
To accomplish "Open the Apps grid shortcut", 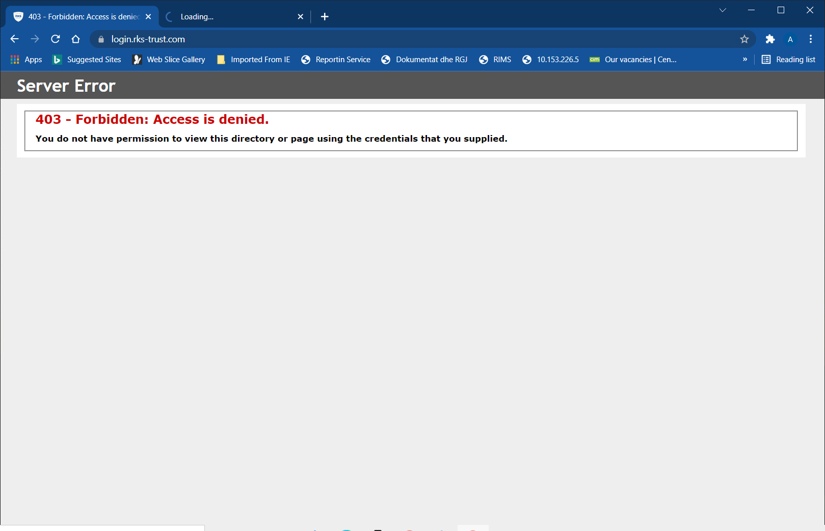I will point(26,60).
